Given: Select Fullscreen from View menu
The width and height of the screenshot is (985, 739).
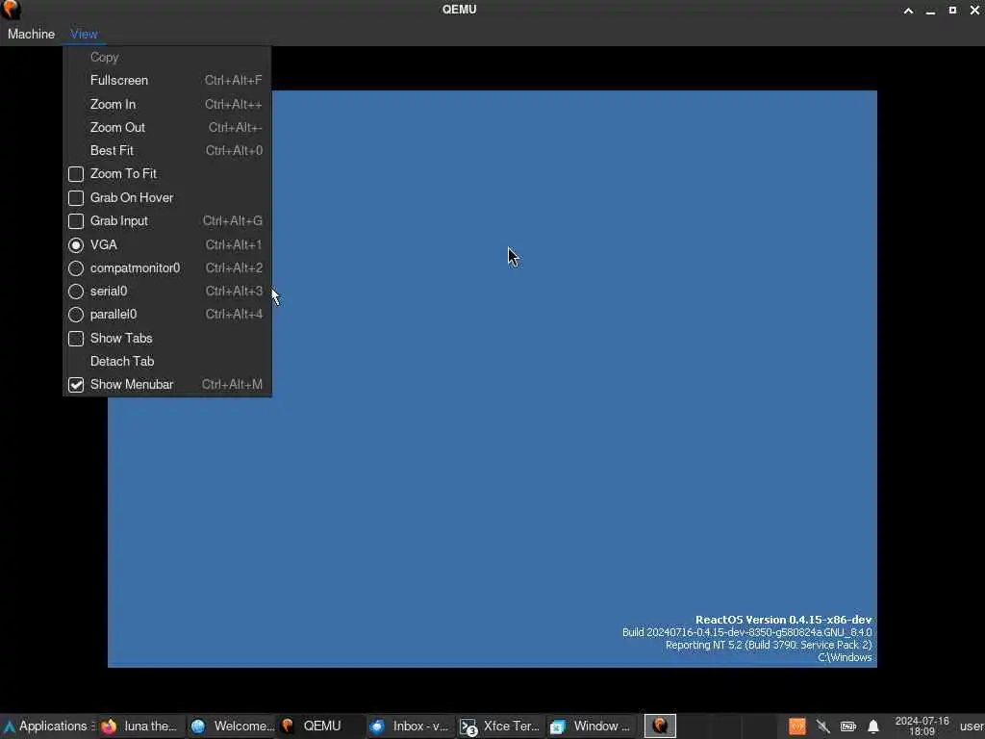Looking at the screenshot, I should click(x=167, y=81).
